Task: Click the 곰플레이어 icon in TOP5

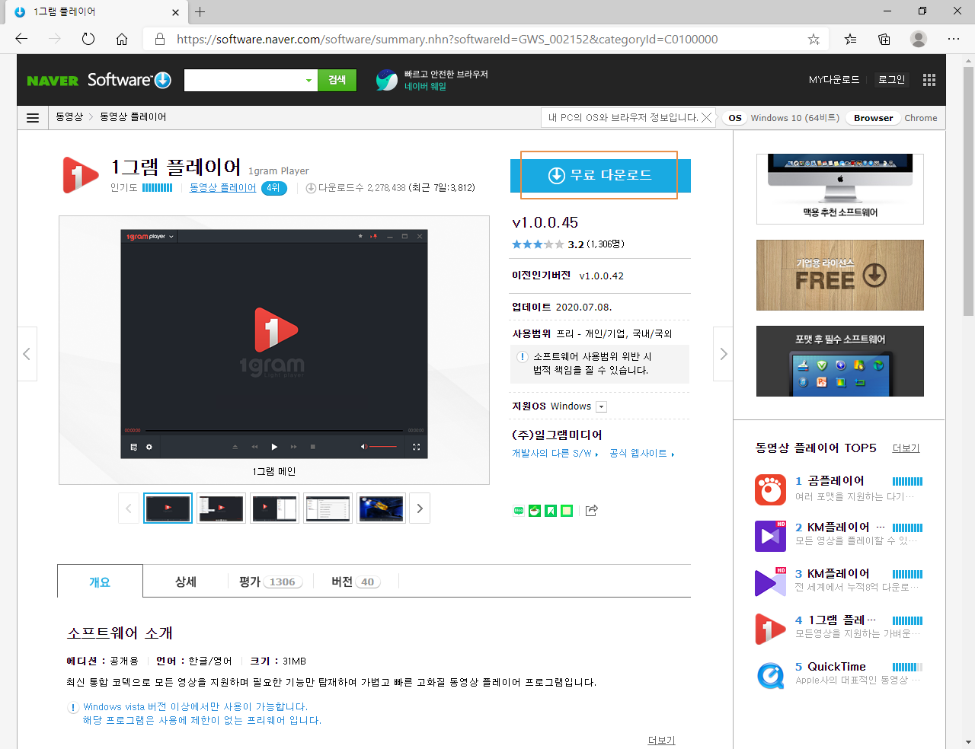Action: [770, 489]
